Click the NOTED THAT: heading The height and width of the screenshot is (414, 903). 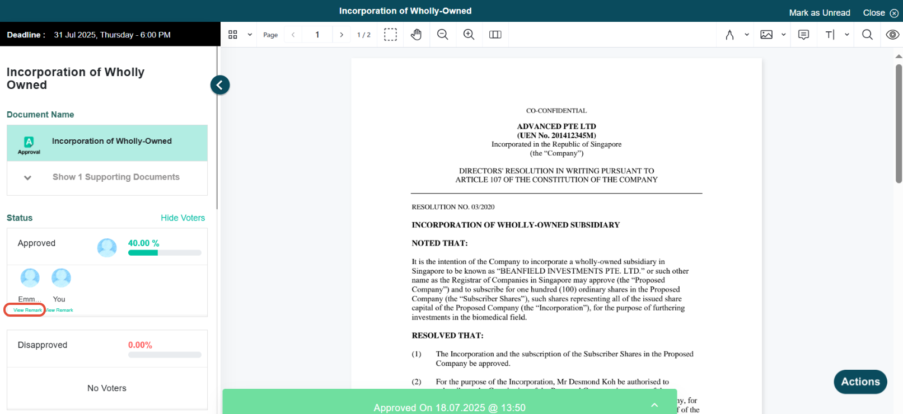pos(439,243)
